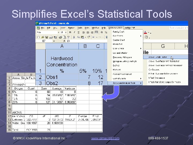The width and height of the screenshot is (193, 145).
Task: Select Box and Whisker menu entry
Action: pyautogui.click(x=120, y=53)
